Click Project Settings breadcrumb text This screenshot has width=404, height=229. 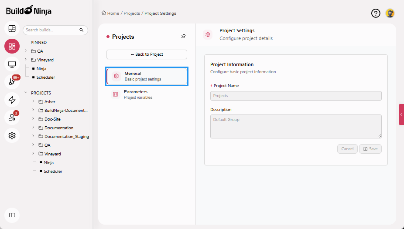(160, 13)
